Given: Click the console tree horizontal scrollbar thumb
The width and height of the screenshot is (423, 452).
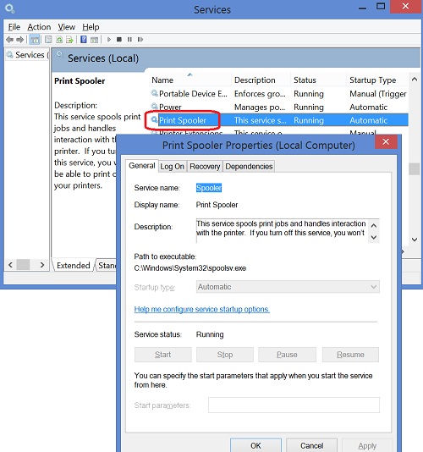Looking at the screenshot, I should pyautogui.click(x=23, y=265).
